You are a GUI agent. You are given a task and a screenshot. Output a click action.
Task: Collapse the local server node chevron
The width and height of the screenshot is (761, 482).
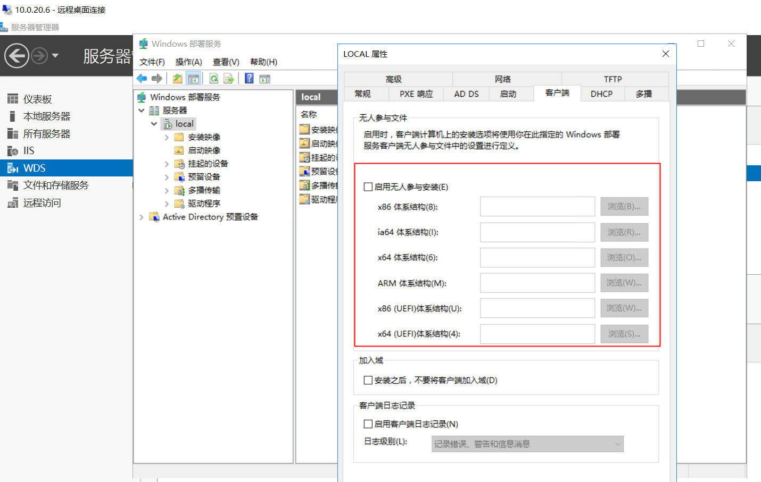tap(154, 124)
